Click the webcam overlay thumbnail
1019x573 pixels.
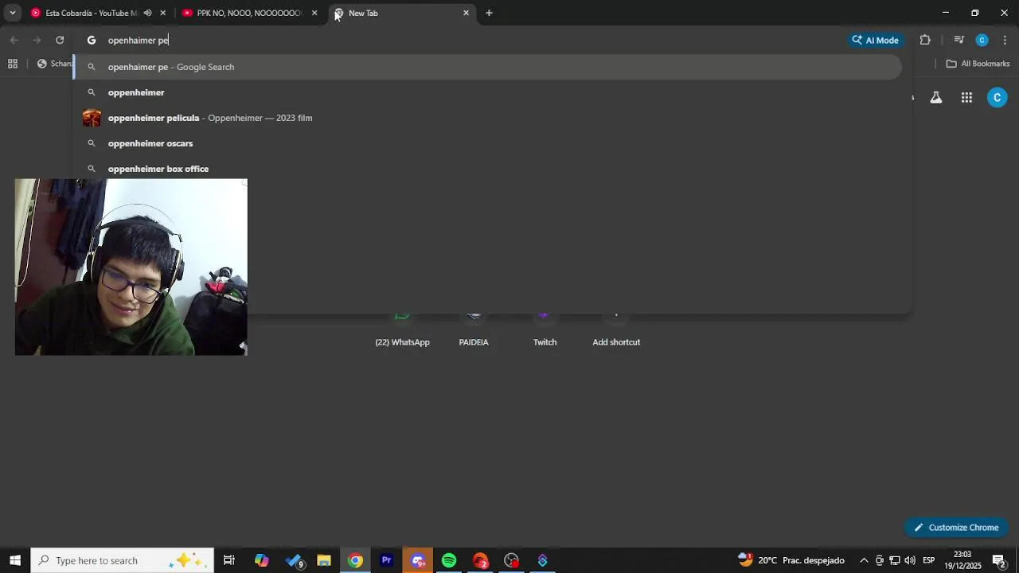pos(131,267)
